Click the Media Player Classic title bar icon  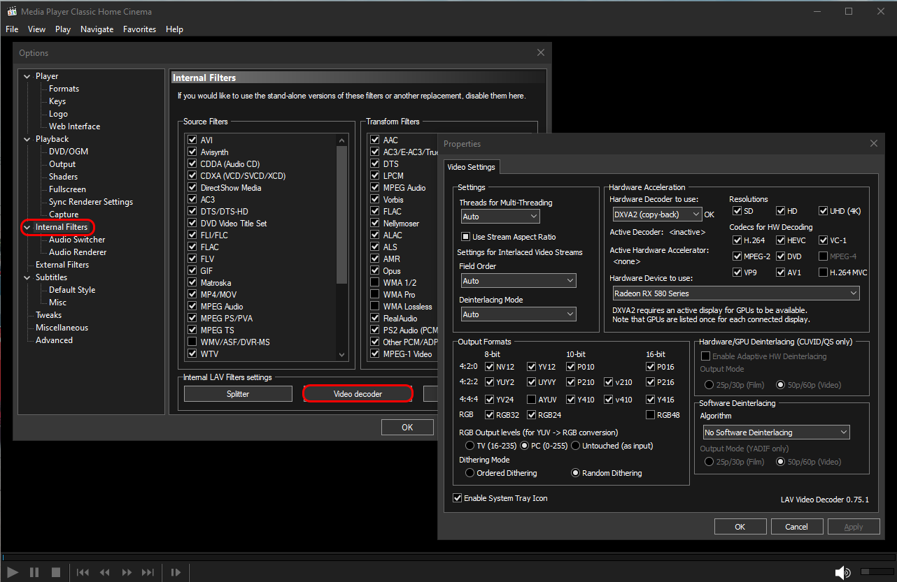(x=12, y=12)
